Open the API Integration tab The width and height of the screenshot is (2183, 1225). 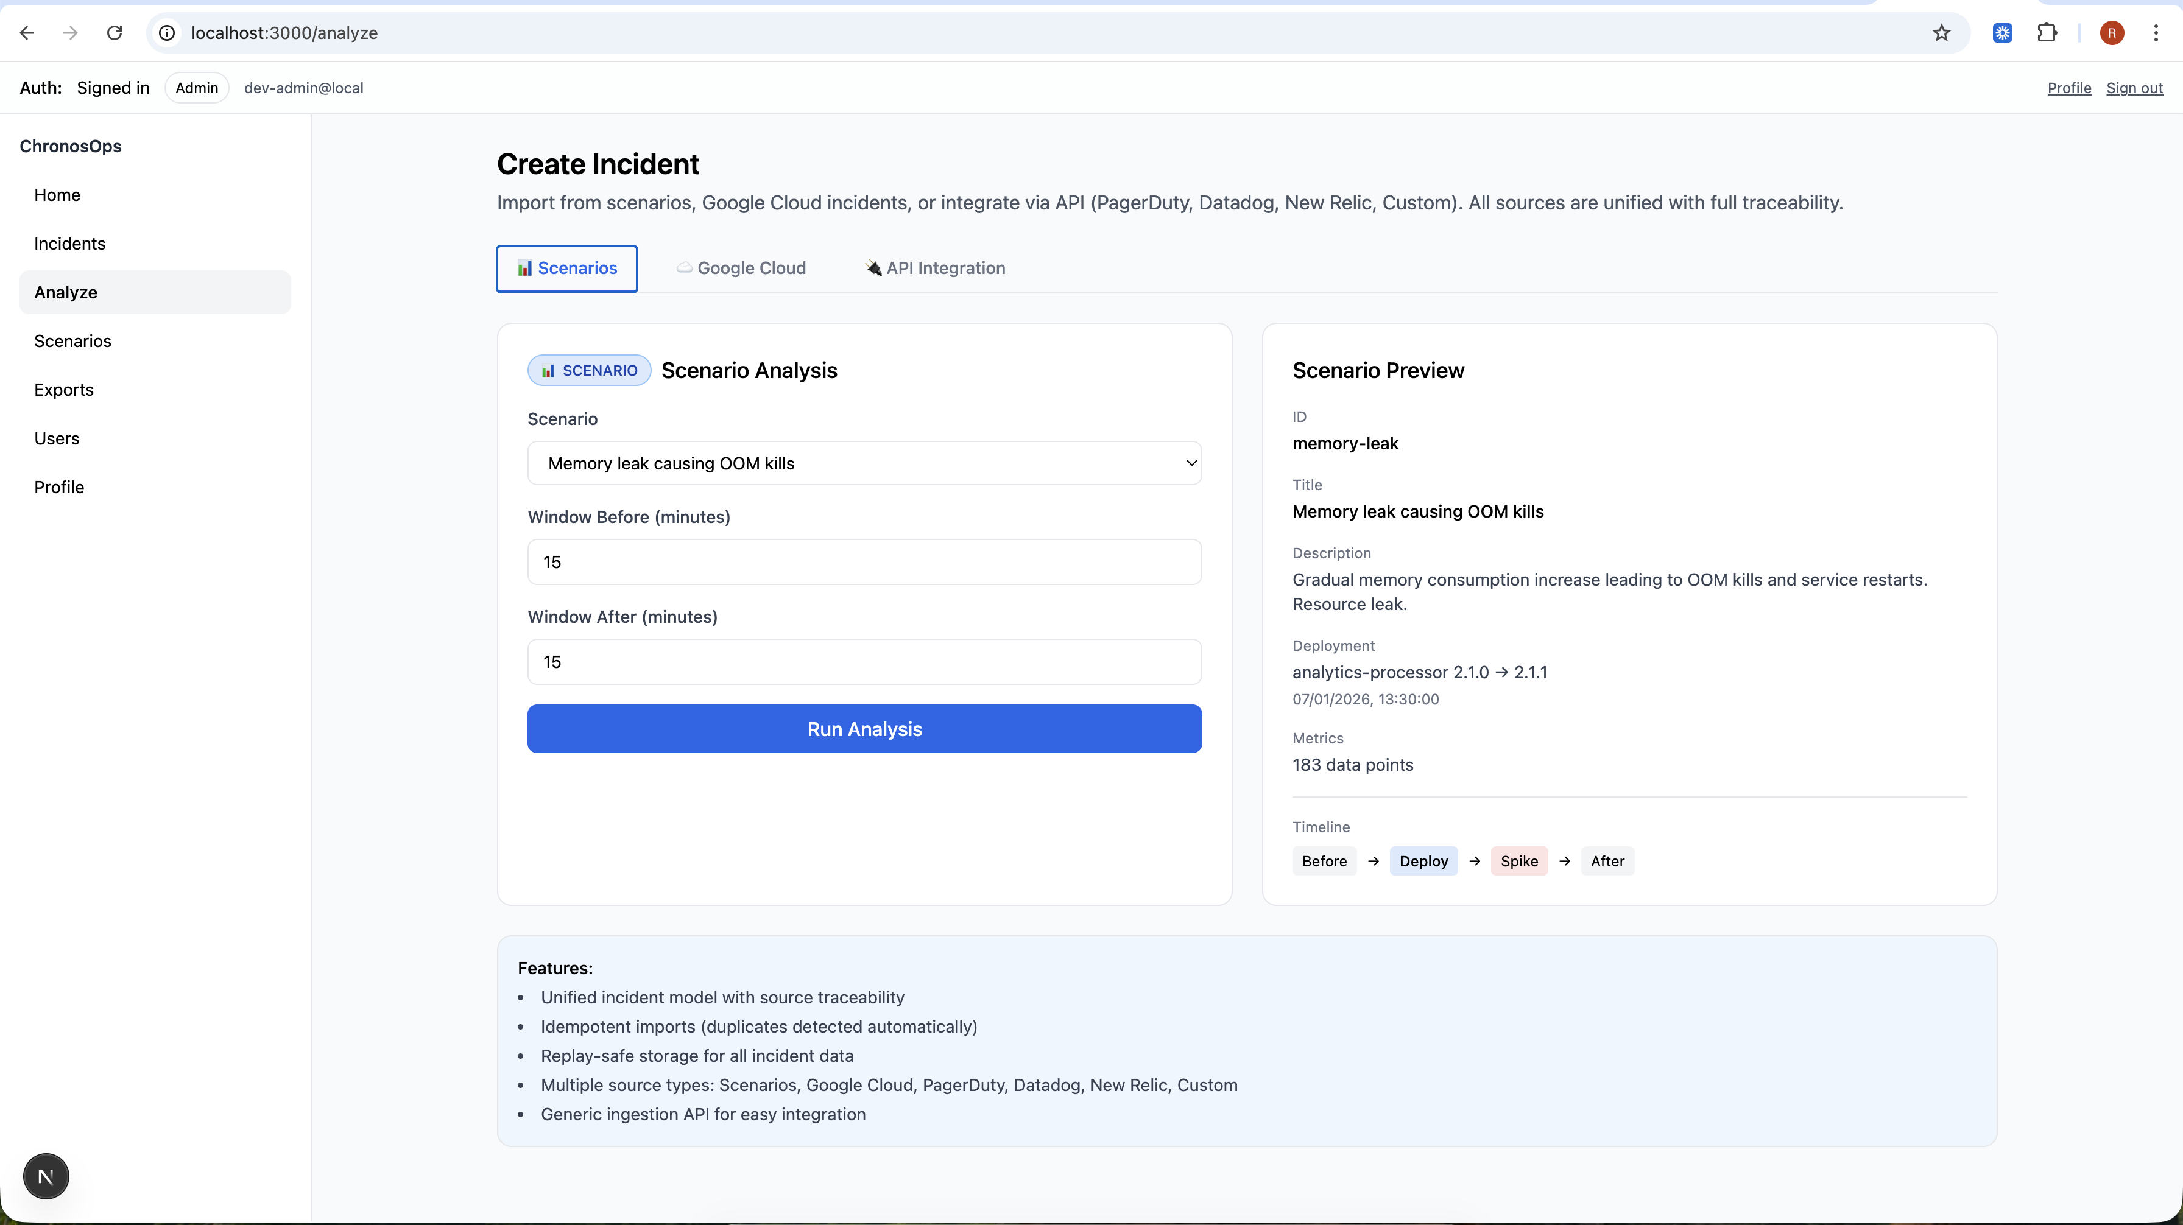coord(935,269)
